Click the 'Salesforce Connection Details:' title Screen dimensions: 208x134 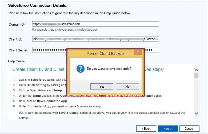[x=38, y=5]
